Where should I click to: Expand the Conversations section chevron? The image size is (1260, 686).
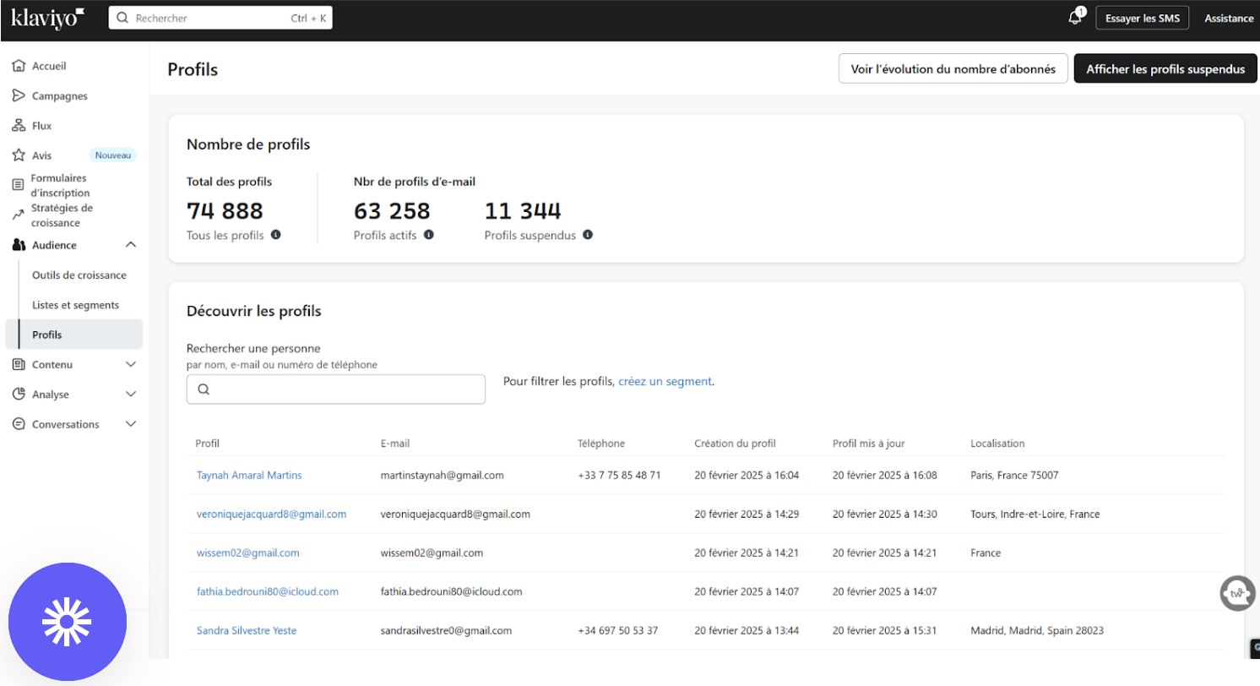coord(131,424)
